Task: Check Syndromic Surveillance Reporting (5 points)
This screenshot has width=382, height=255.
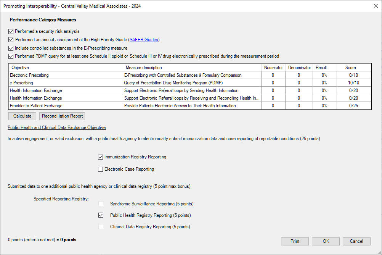Action: (x=101, y=204)
